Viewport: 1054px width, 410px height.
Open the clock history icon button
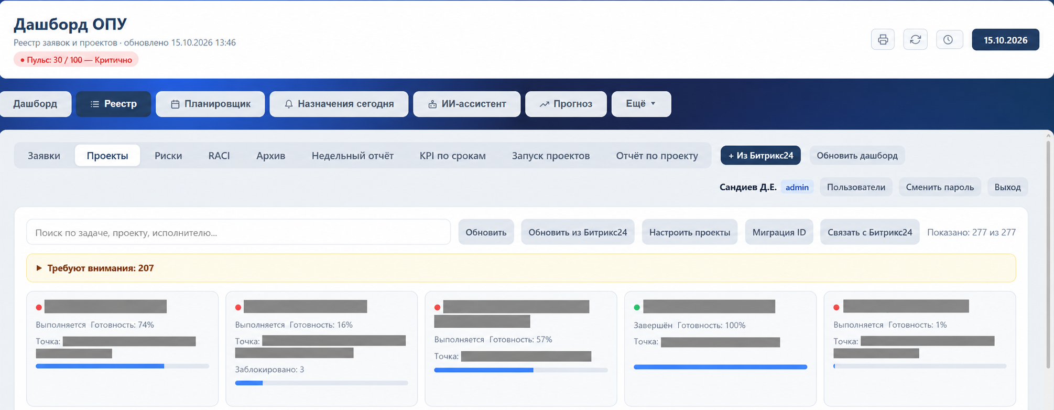[948, 40]
